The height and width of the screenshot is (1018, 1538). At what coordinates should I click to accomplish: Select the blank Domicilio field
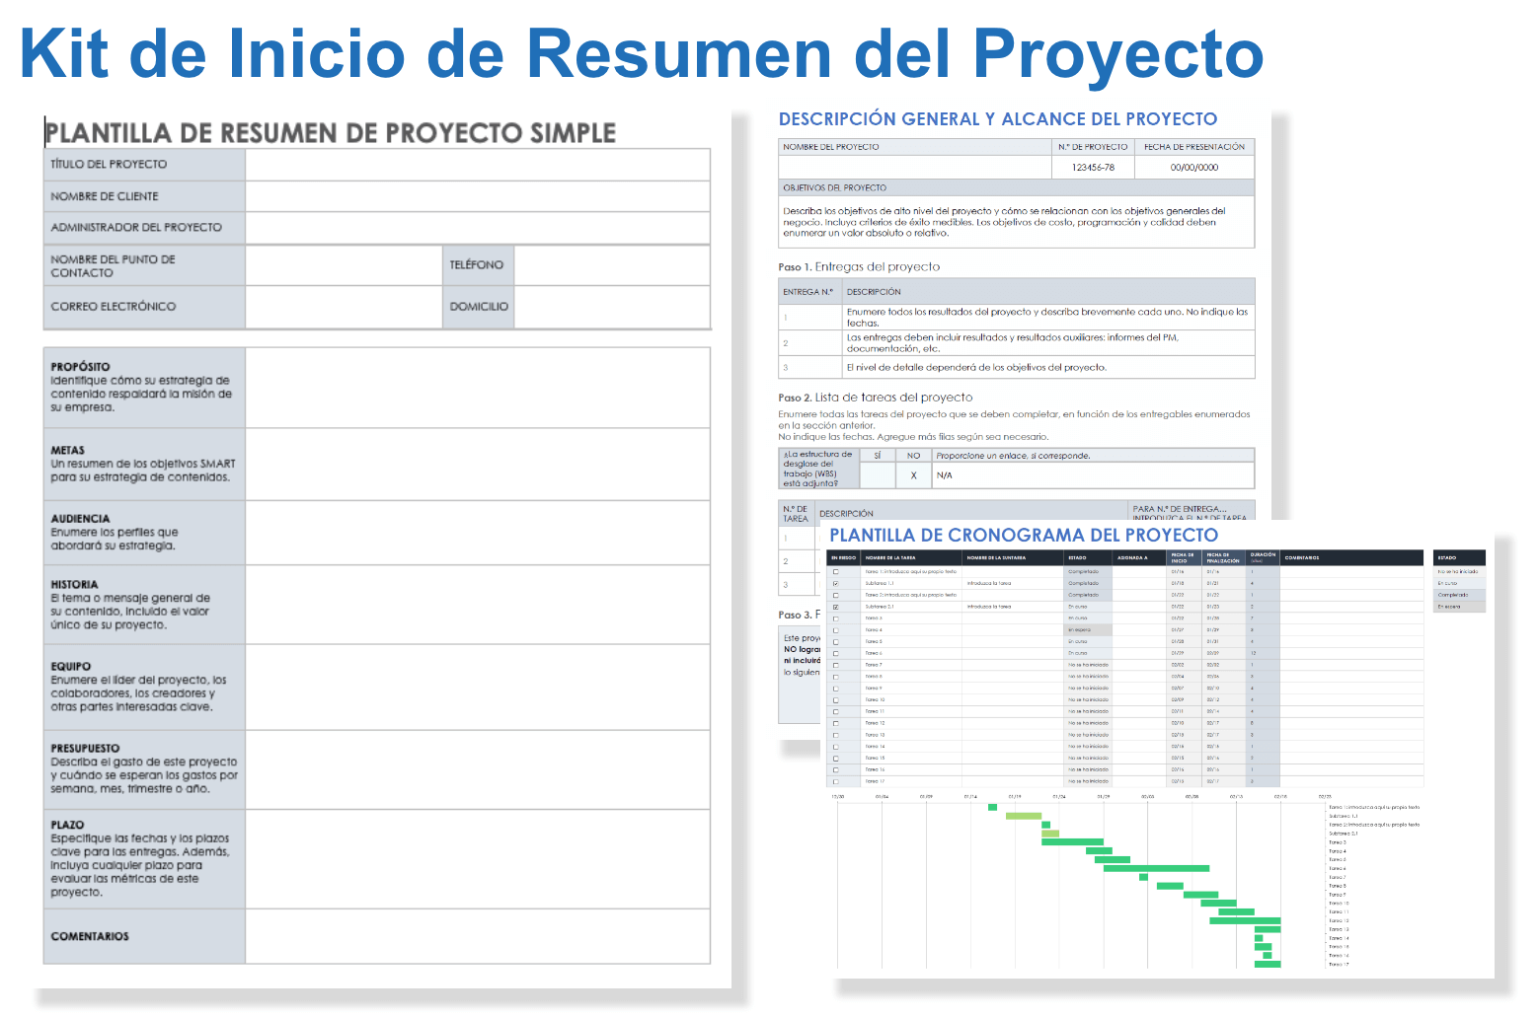[612, 307]
